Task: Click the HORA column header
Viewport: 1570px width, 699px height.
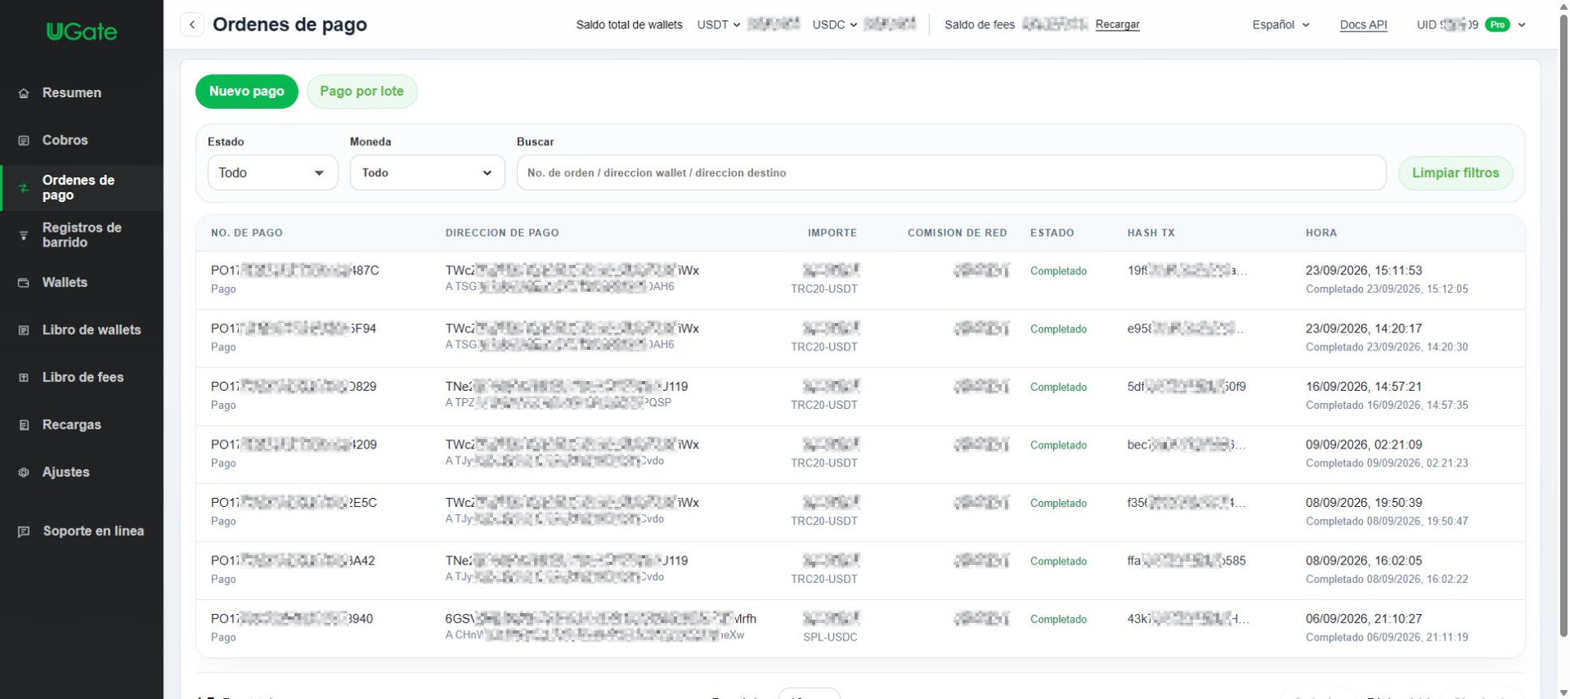Action: pos(1321,233)
